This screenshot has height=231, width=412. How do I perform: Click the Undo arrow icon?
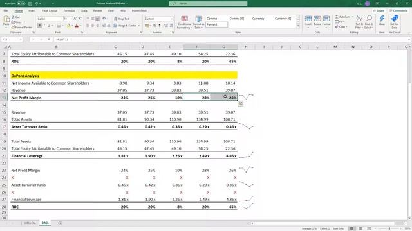click(37, 4)
